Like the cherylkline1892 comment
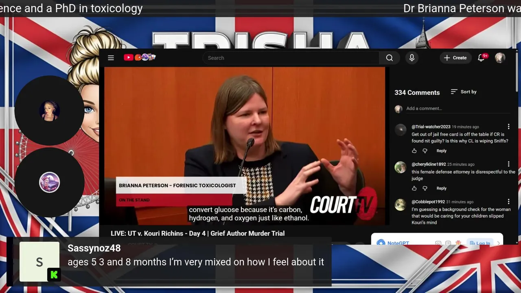 point(414,188)
